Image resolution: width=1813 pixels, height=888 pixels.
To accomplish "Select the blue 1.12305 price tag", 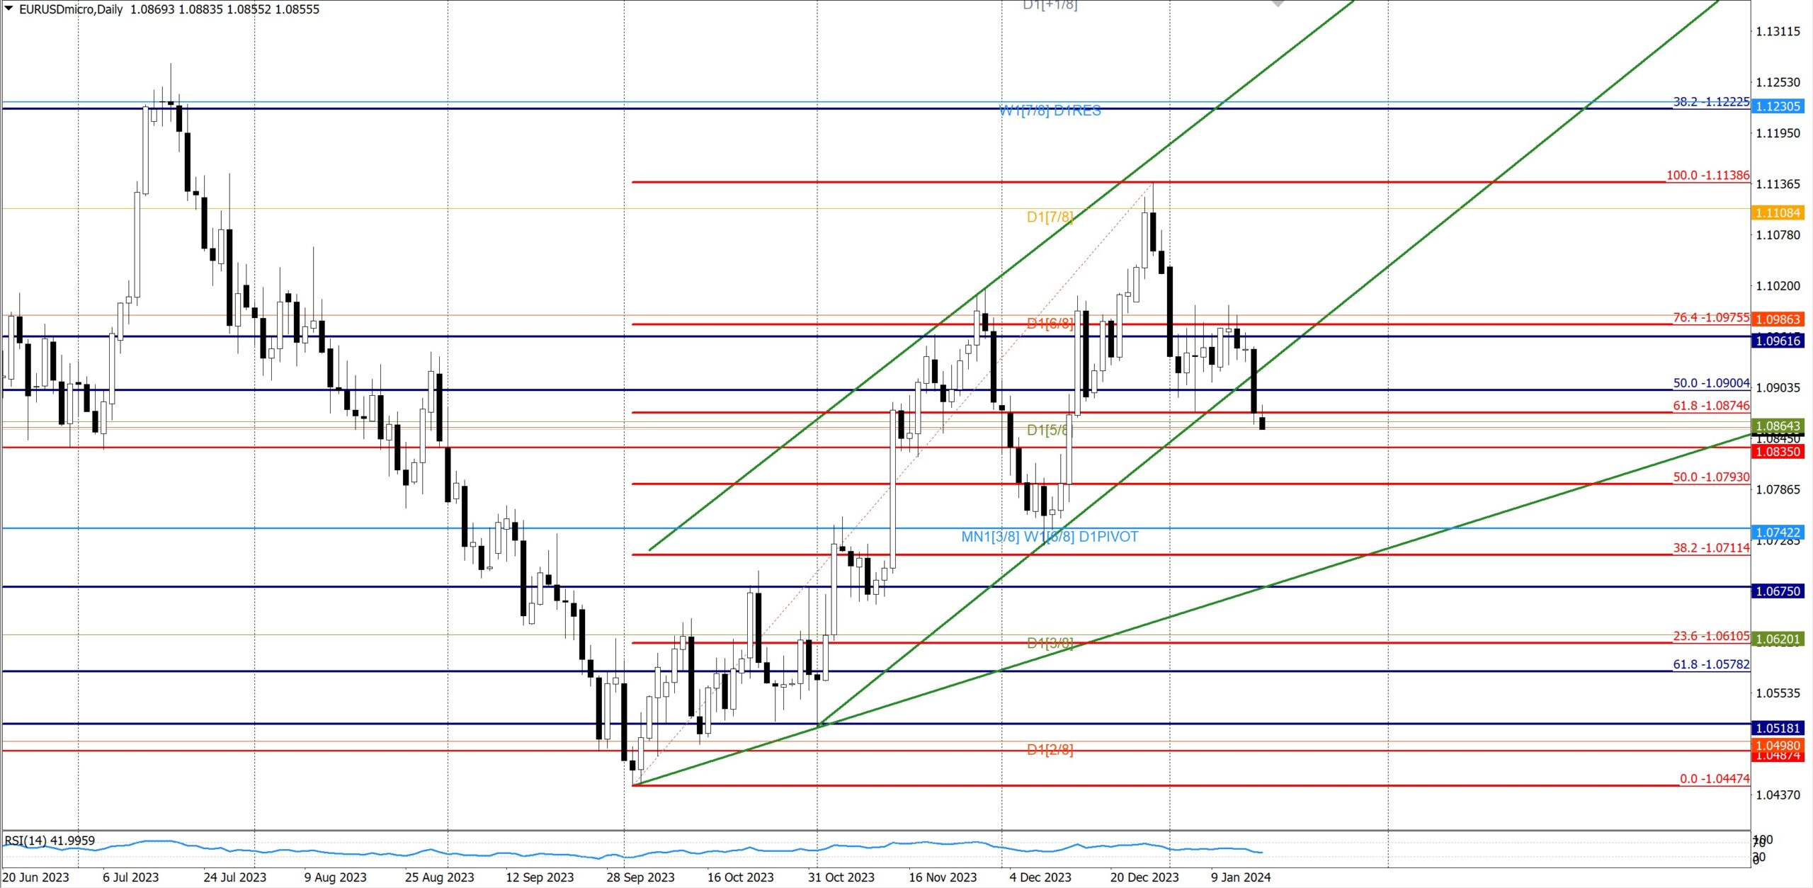I will click(1778, 106).
